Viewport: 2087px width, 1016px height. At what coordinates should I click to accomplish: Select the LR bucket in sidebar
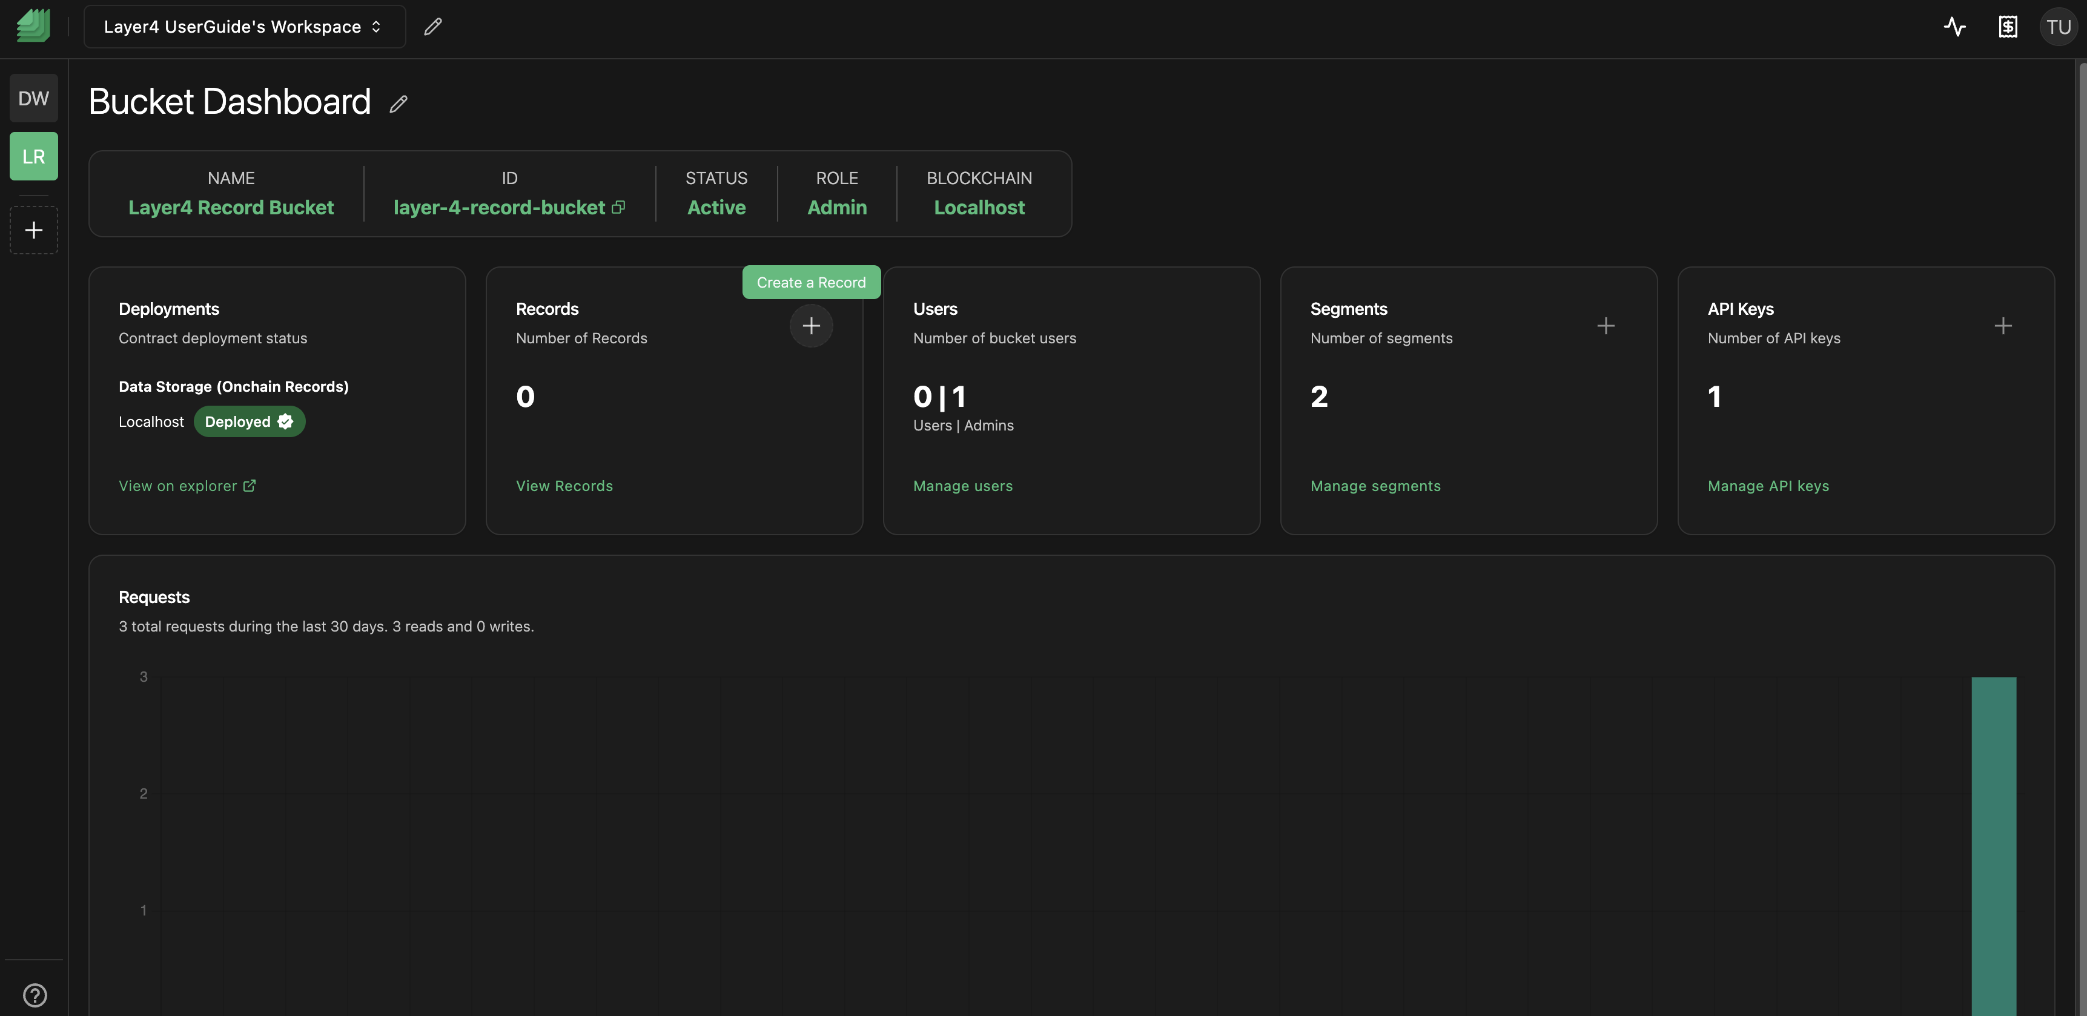(x=34, y=156)
